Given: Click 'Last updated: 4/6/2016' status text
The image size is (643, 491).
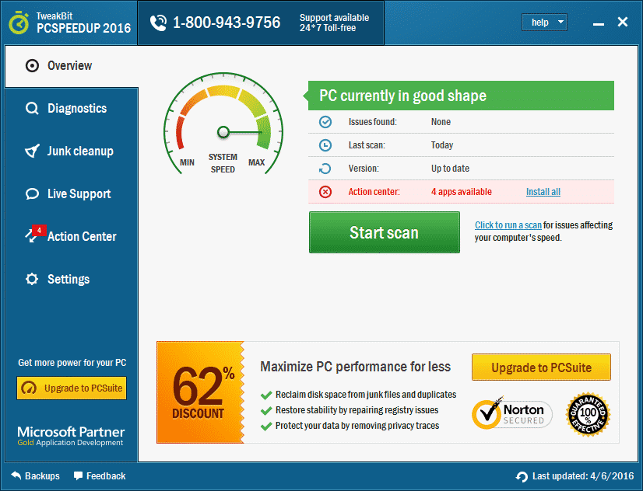Looking at the screenshot, I should tap(583, 476).
